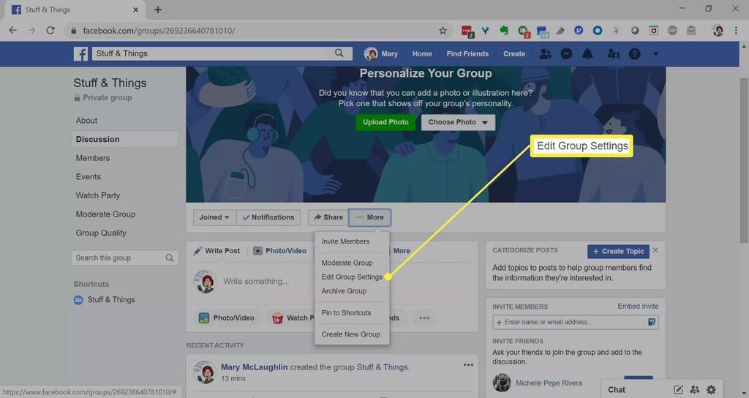Open the Choose Photo dropdown
The height and width of the screenshot is (398, 749).
pos(458,122)
